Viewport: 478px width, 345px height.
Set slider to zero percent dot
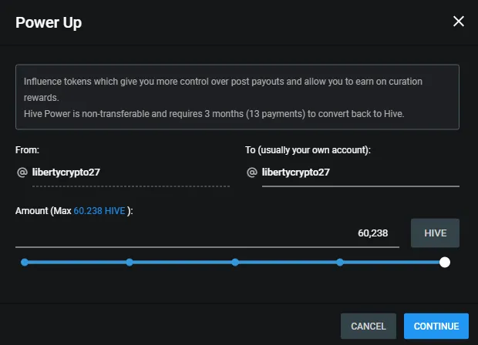[x=25, y=262]
